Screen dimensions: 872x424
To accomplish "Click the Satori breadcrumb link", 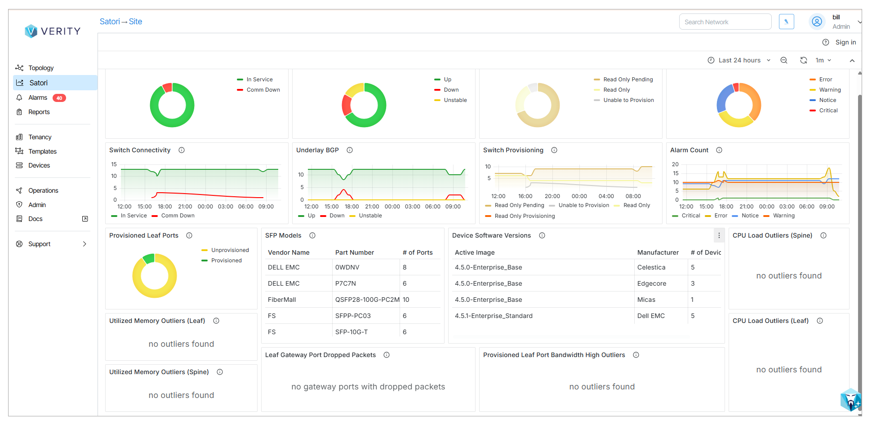I will 110,22.
